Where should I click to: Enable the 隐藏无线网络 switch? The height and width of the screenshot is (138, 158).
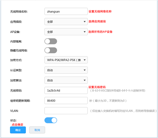pos(51,50)
